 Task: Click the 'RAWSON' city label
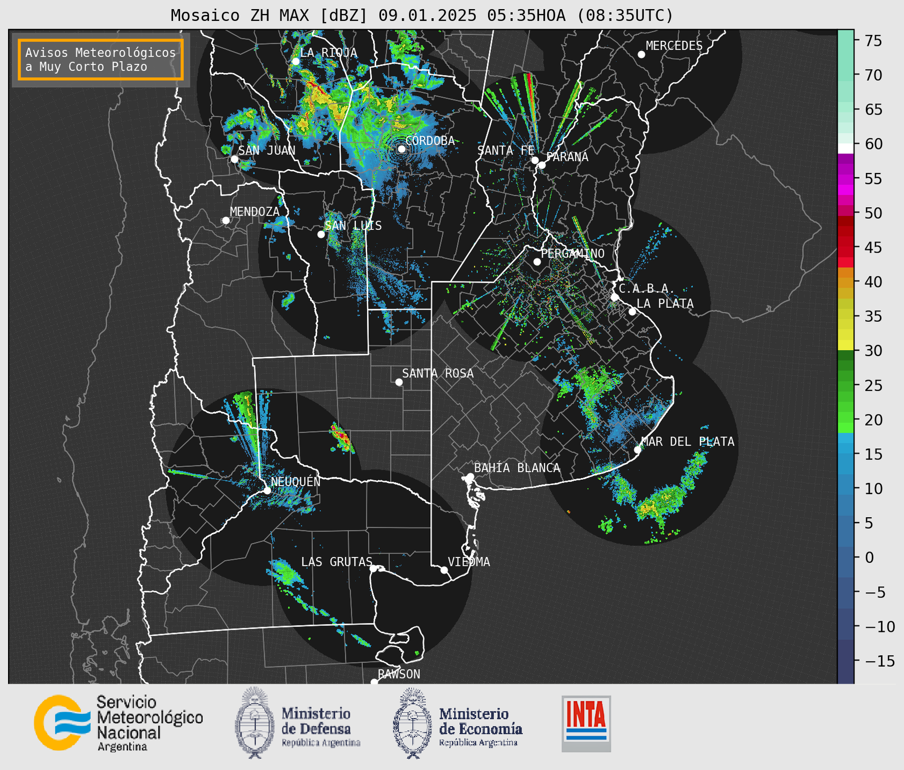pos(399,674)
